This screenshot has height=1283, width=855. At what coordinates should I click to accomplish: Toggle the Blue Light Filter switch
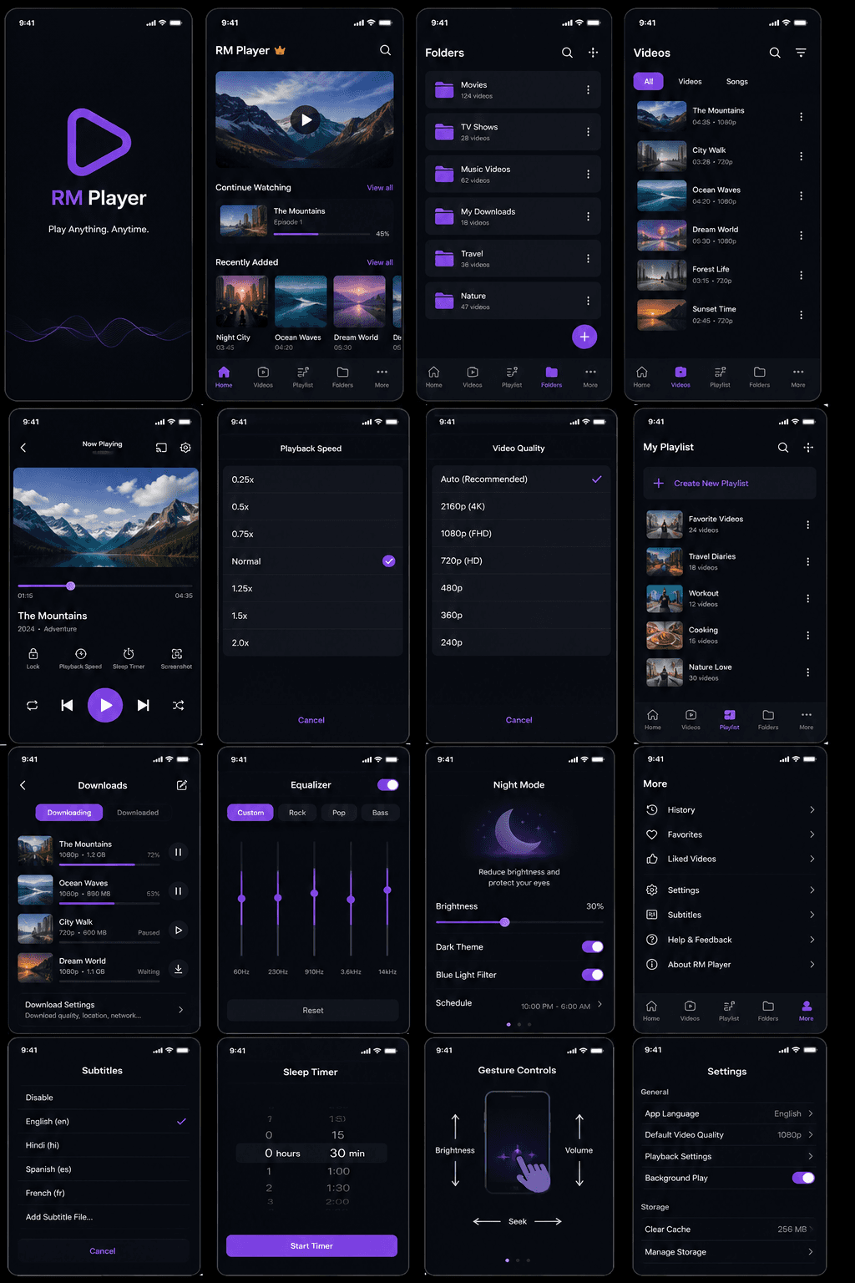pos(592,975)
